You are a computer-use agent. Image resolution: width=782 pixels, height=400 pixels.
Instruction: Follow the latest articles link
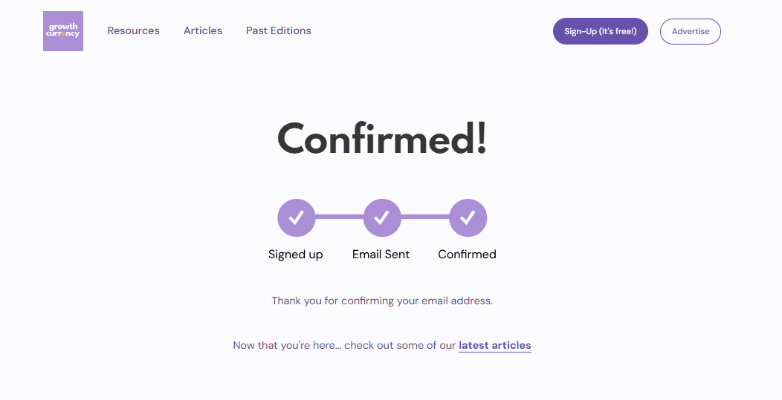coord(495,345)
